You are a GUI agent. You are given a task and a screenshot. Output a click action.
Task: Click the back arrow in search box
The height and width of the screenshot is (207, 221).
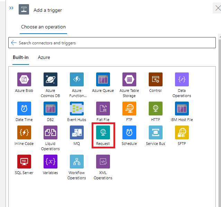[x=14, y=43]
